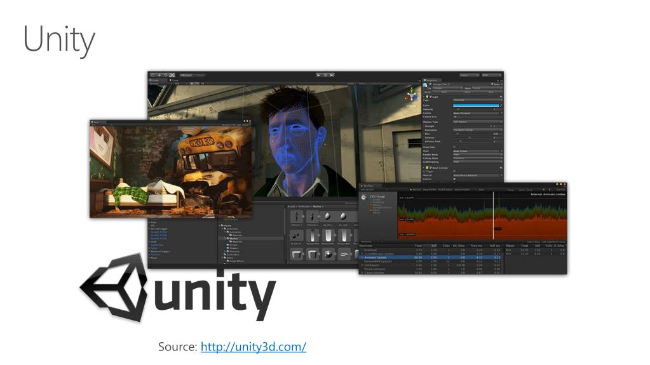The image size is (650, 365).
Task: Toggle the Is Trigger checkbox
Action: pos(454,171)
